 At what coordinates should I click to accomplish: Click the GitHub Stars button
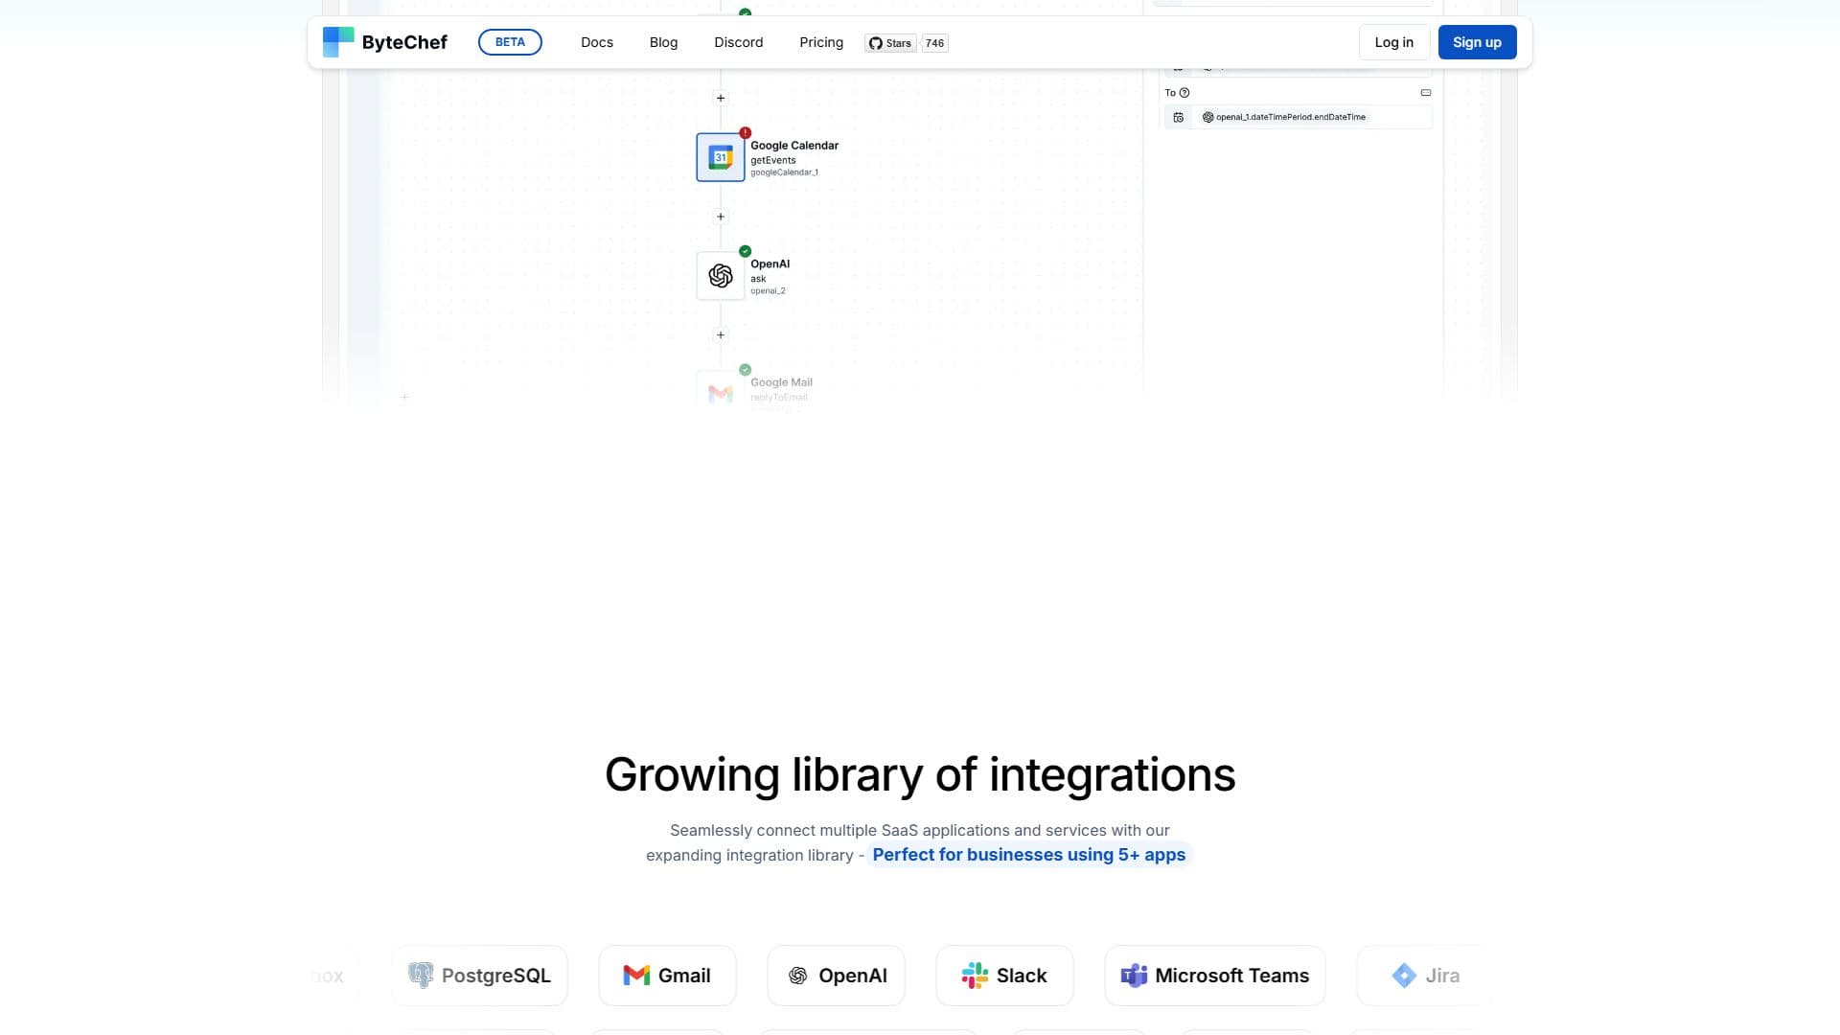pyautogui.click(x=890, y=43)
